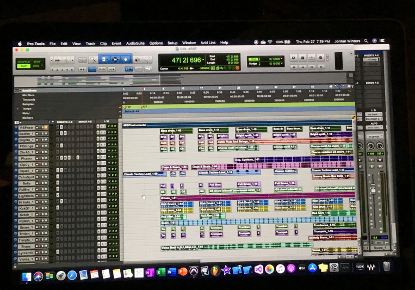Click horizontal zoom in arrow
Screen dimensions: 415x290
click(72, 60)
